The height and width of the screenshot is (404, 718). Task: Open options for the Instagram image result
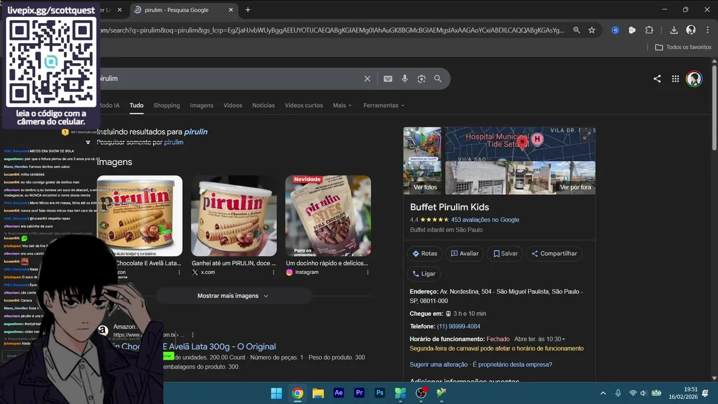[367, 272]
